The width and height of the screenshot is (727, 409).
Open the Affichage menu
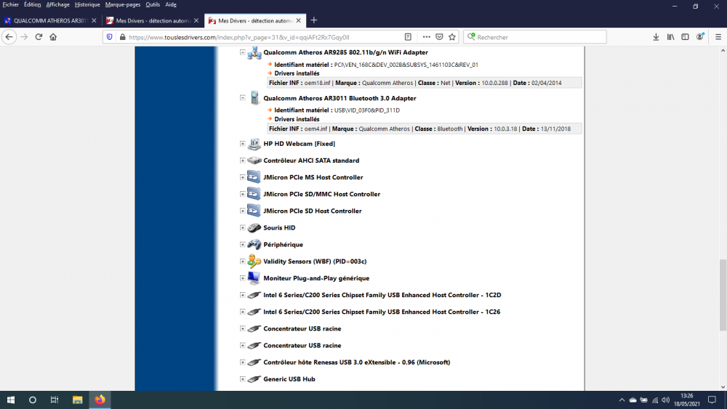coord(58,4)
